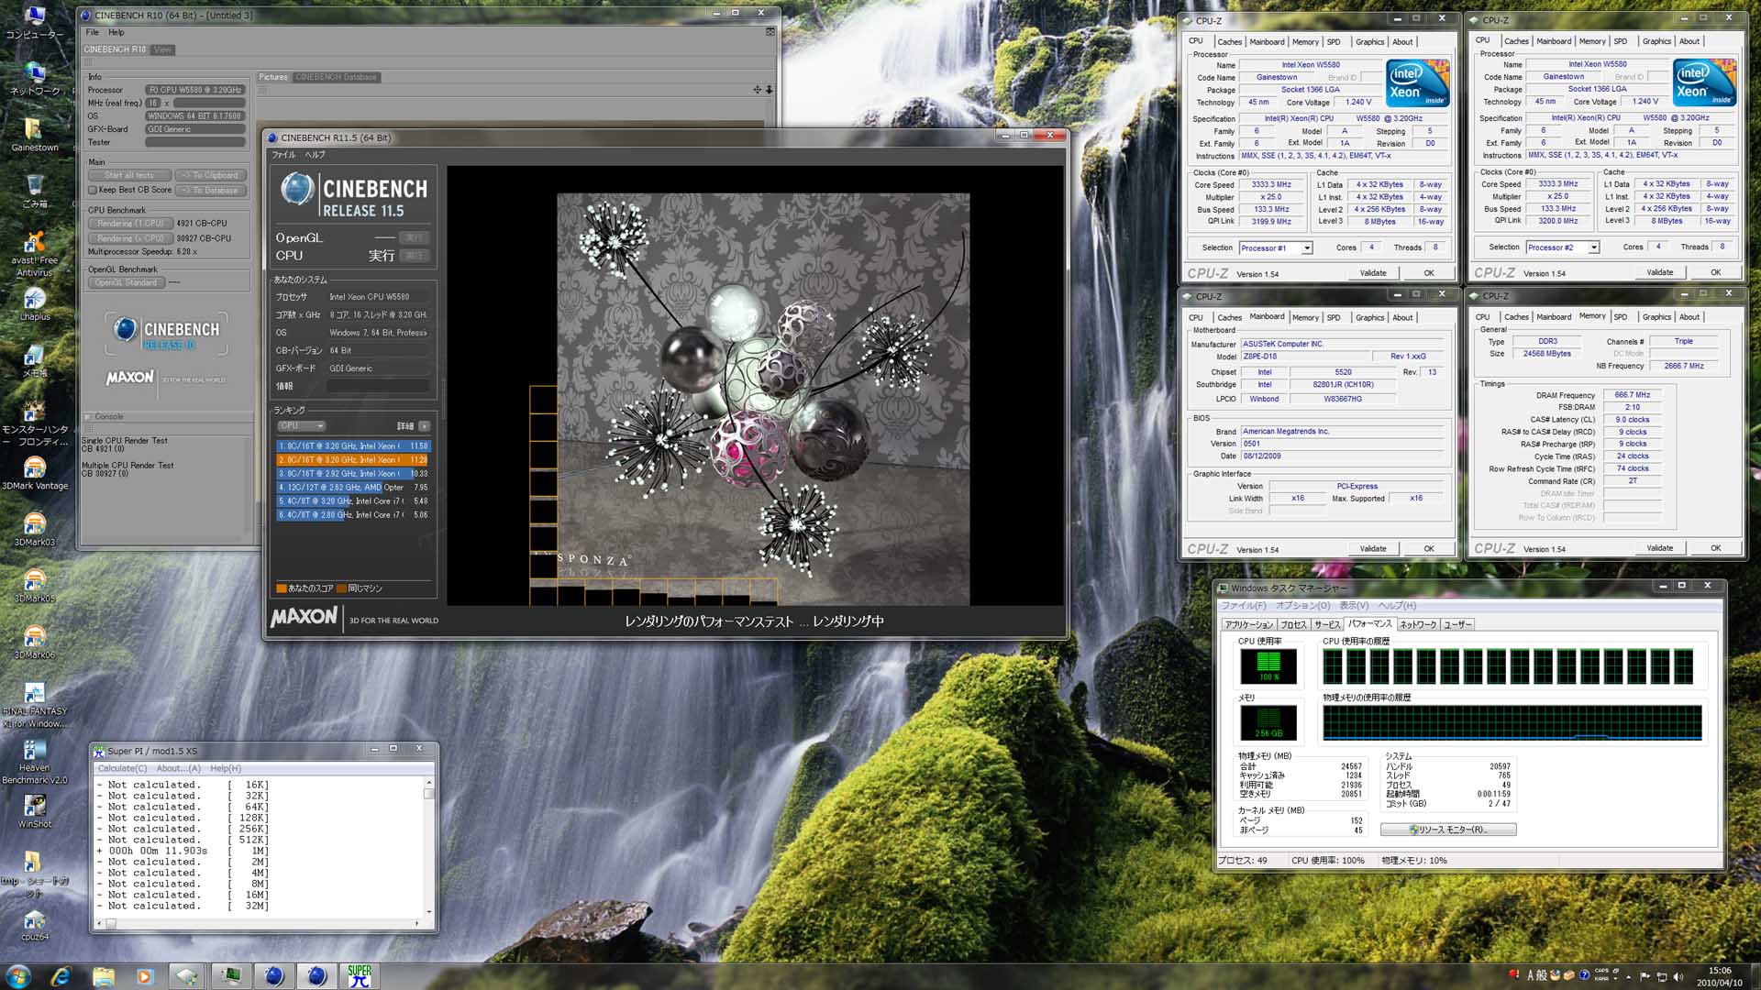Screen dimensions: 1761x990
Task: Open WinShot desktop icon
Action: (x=34, y=806)
